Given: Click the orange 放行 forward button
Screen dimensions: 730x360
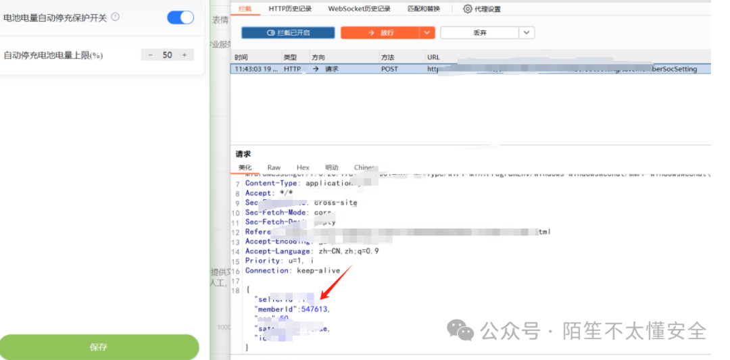Looking at the screenshot, I should [x=380, y=32].
